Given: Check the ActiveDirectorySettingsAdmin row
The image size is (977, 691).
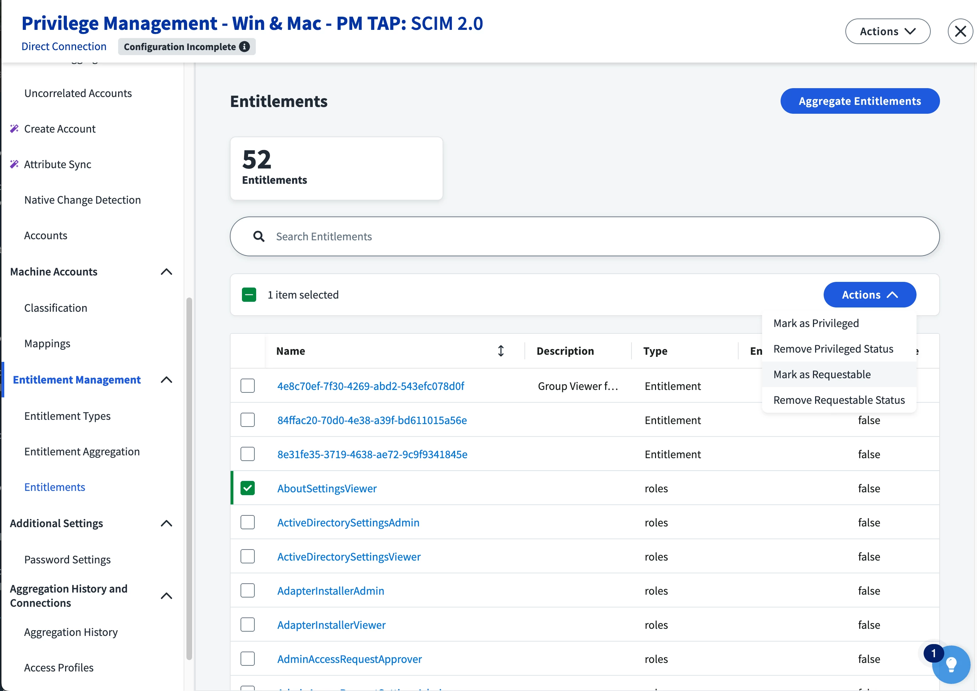Looking at the screenshot, I should [x=247, y=522].
